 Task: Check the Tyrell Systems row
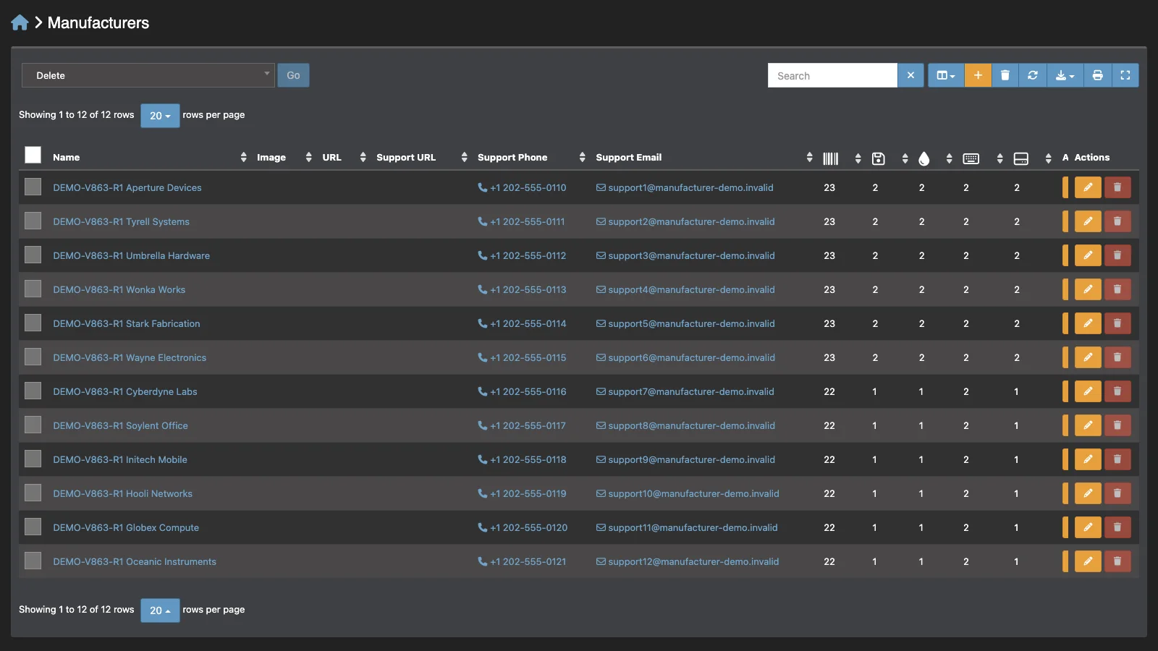[33, 221]
